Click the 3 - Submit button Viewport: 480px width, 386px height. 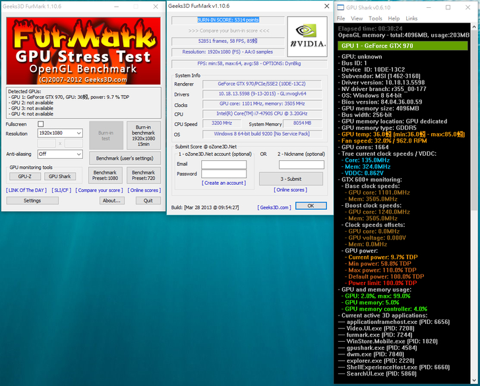pos(291,179)
